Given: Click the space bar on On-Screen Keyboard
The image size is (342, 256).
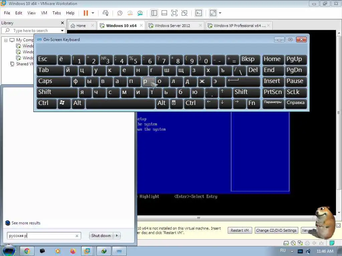Looking at the screenshot, I should (x=120, y=104).
